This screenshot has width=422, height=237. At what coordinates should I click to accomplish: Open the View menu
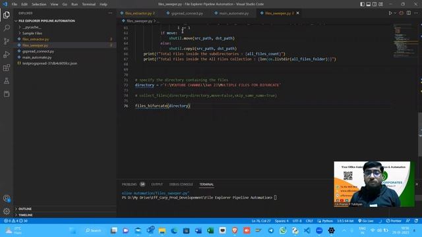pyautogui.click(x=54, y=5)
